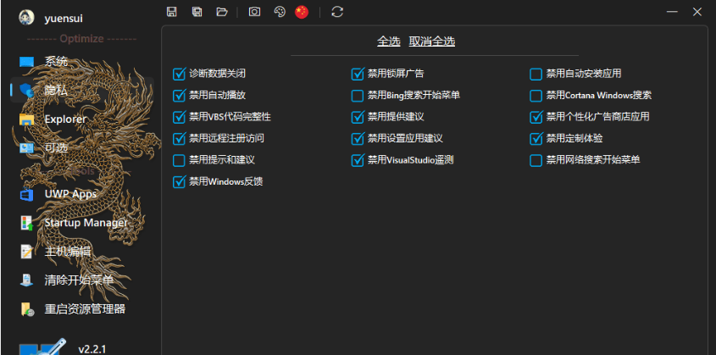This screenshot has width=716, height=355.
Task: Click the Explorer folder icon in sidebar
Action: pyautogui.click(x=26, y=119)
